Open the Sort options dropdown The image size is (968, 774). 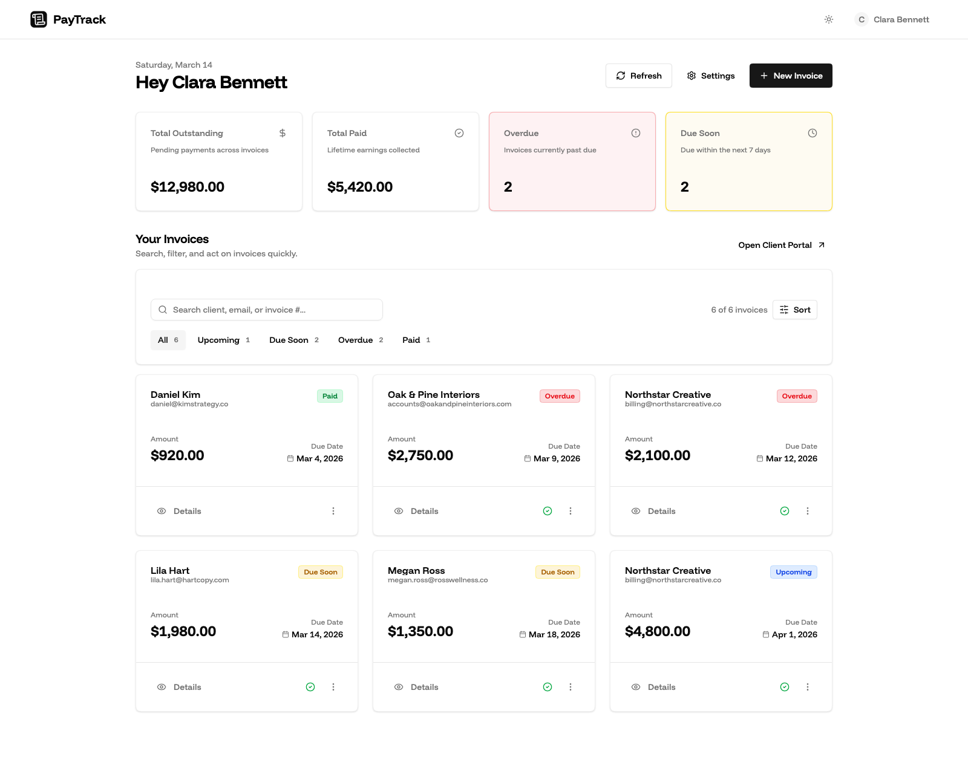pos(795,309)
